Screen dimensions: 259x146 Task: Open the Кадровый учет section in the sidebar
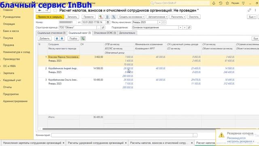12,80
